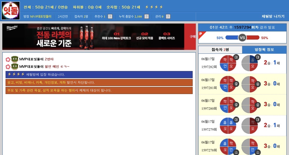This screenshot has height=155, width=289.
Task: Click result circle for round 1597279회
Action: tap(228, 126)
